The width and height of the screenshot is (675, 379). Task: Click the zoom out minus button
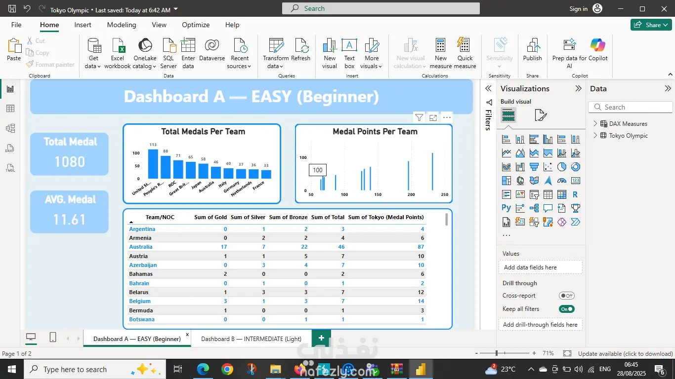[x=476, y=353]
